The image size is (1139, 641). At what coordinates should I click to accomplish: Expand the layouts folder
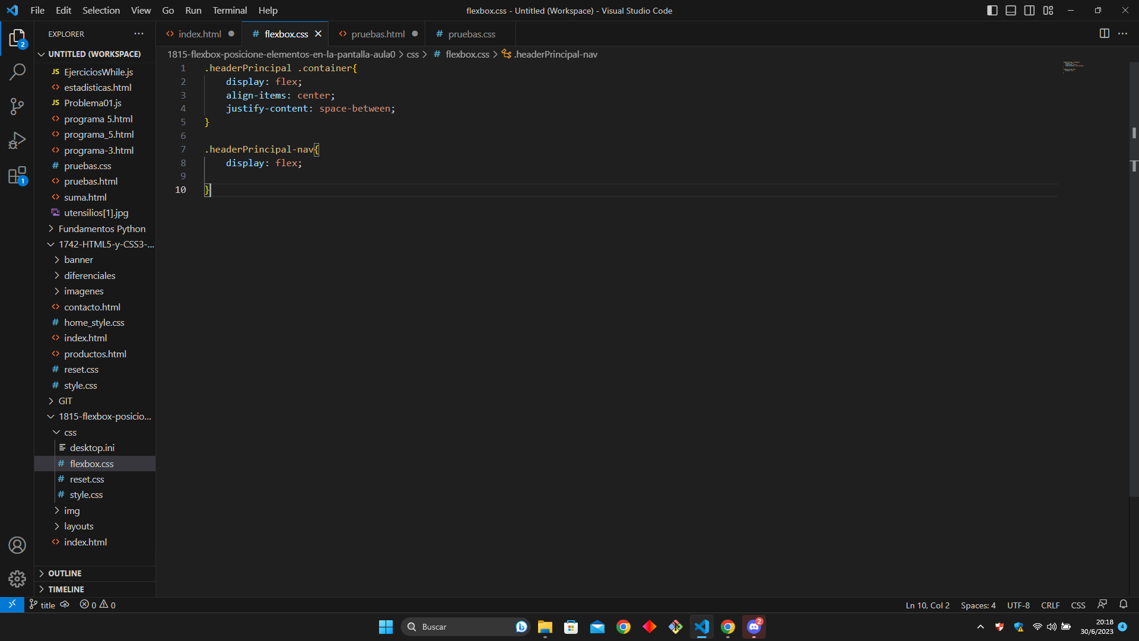95,526
